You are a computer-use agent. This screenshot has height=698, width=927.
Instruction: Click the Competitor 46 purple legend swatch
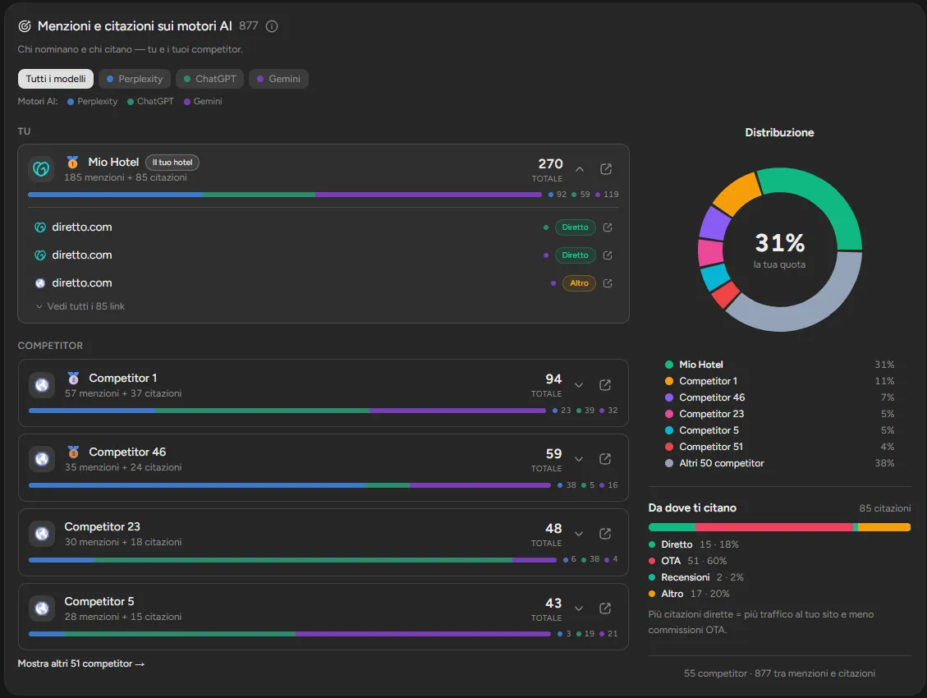point(669,397)
